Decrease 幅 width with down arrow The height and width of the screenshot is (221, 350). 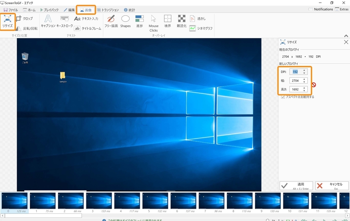coord(304,82)
